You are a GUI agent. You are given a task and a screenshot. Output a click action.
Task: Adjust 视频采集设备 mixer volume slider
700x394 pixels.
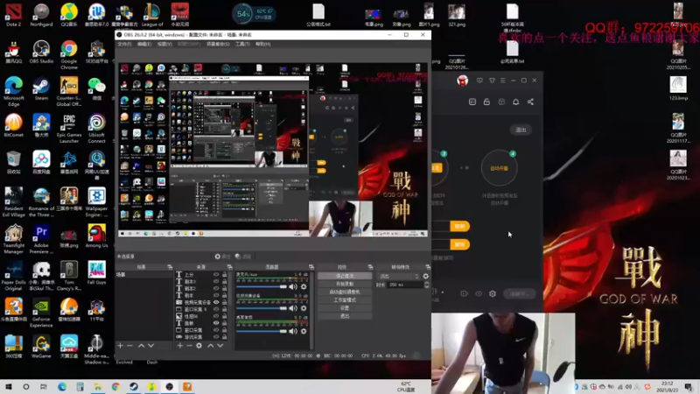tap(261, 308)
